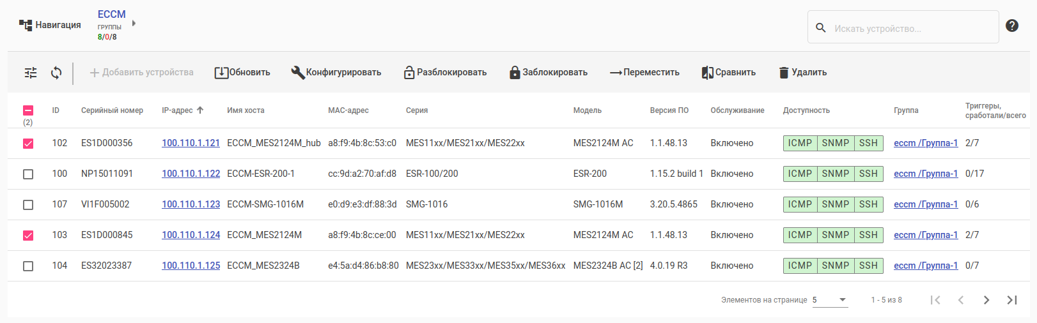Click the Переместить move button

point(644,73)
